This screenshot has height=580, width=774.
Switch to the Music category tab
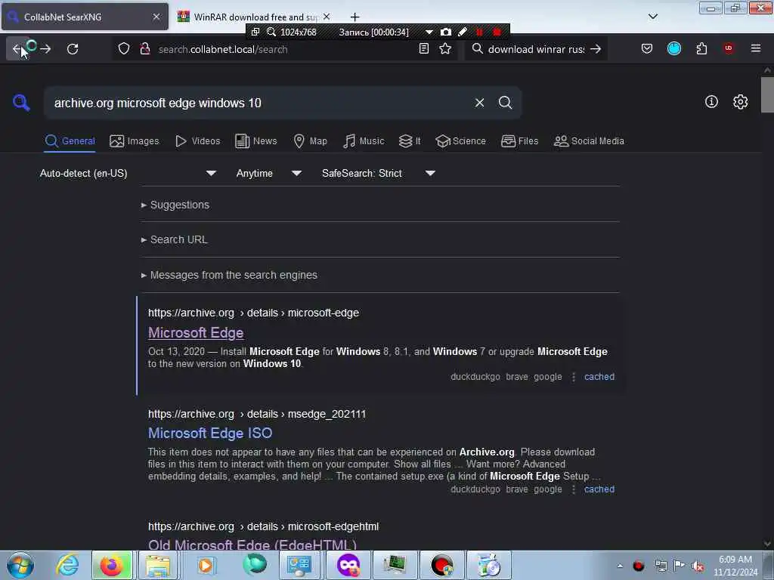tap(364, 141)
